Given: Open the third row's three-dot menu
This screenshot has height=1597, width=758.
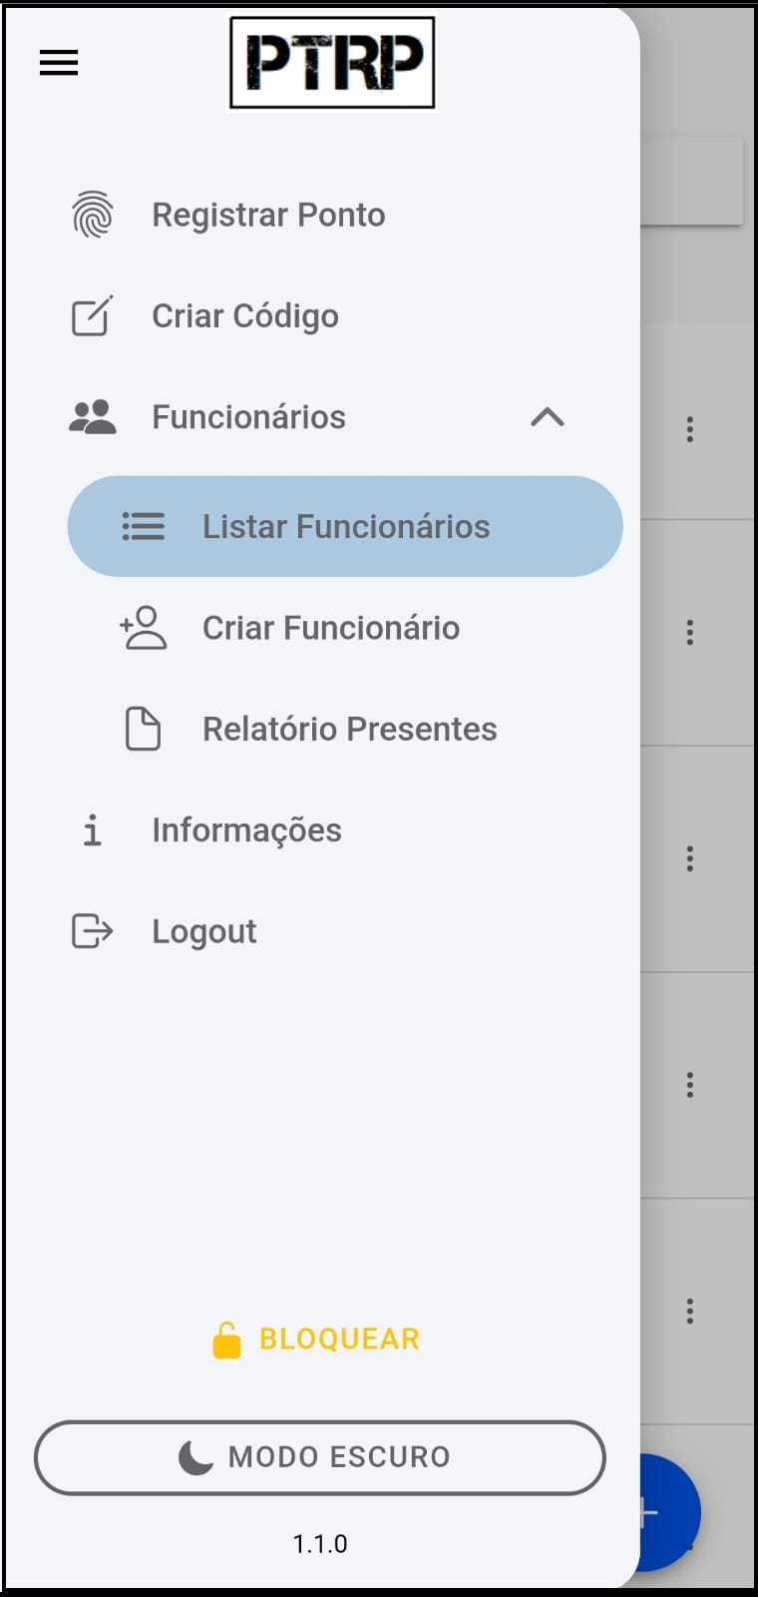Looking at the screenshot, I should click(x=689, y=858).
